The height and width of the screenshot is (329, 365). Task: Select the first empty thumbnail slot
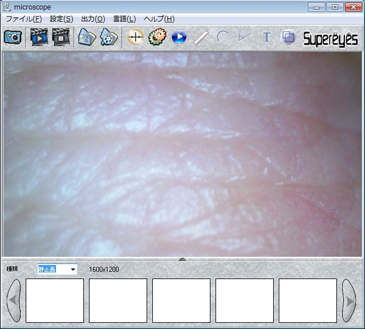pos(55,300)
